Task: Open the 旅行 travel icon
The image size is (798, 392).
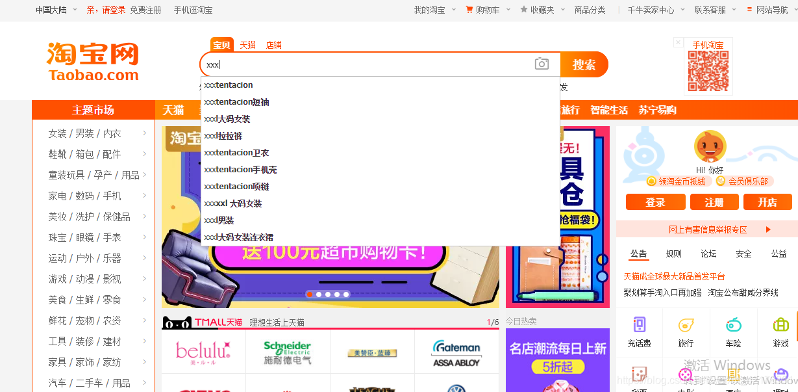Action: (x=686, y=325)
